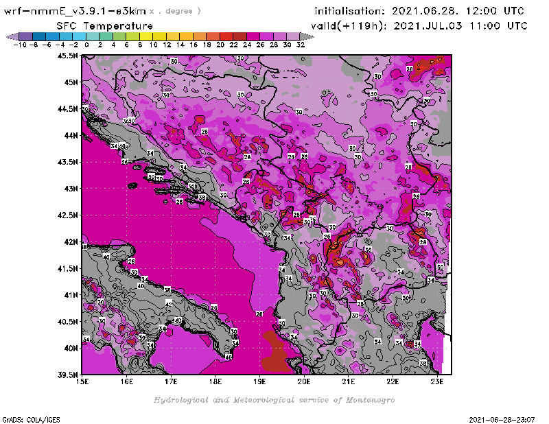Click the 21E longitude label
Image resolution: width=549 pixels, height=424 pixels.
[349, 381]
